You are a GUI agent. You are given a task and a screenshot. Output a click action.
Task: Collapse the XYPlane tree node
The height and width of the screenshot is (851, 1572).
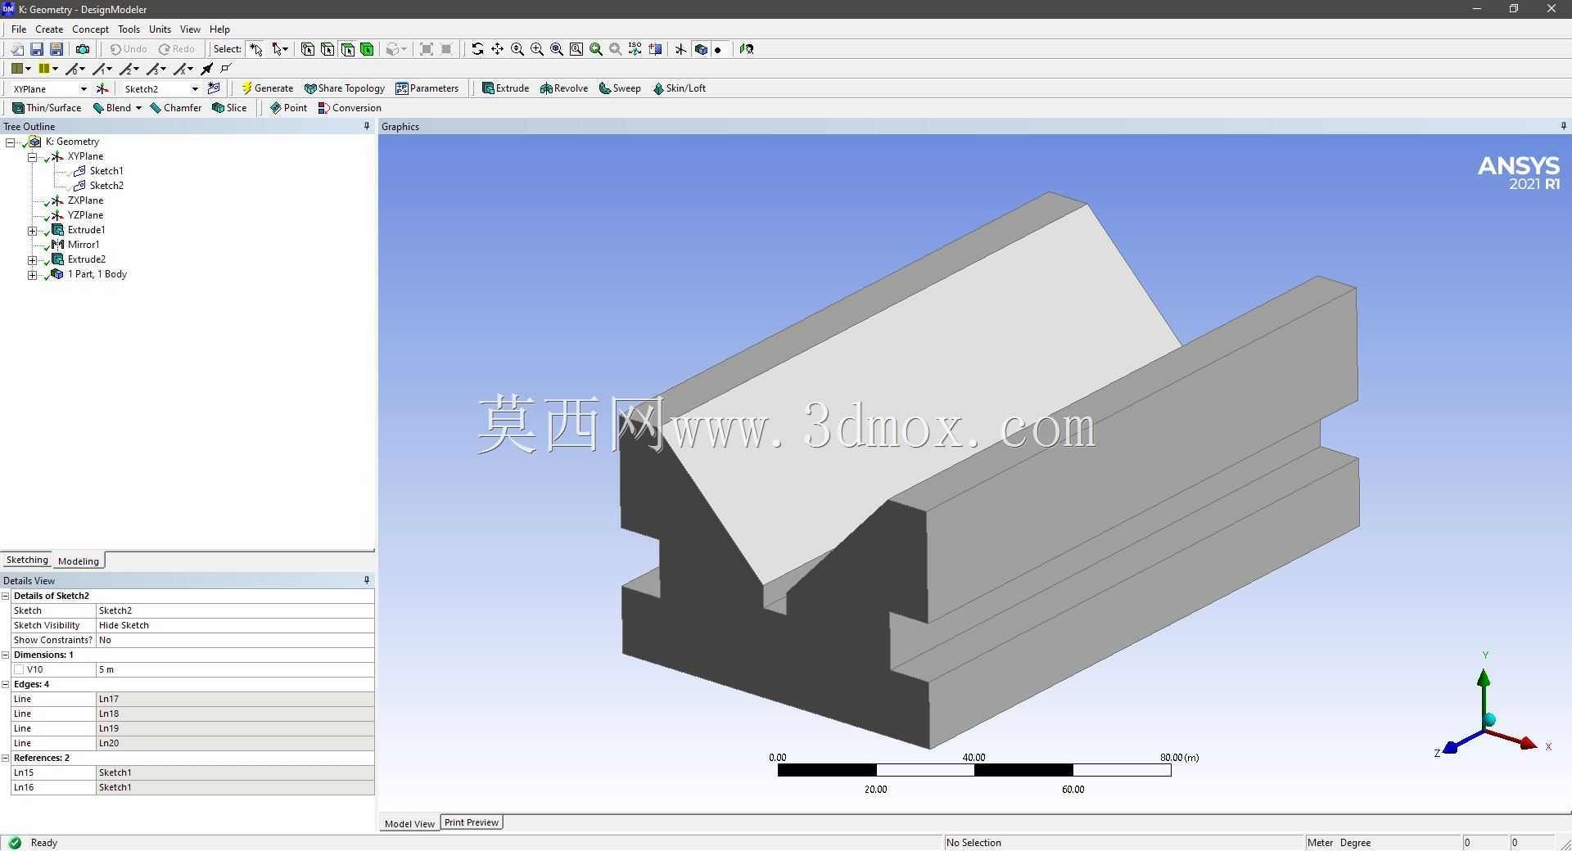tap(32, 156)
